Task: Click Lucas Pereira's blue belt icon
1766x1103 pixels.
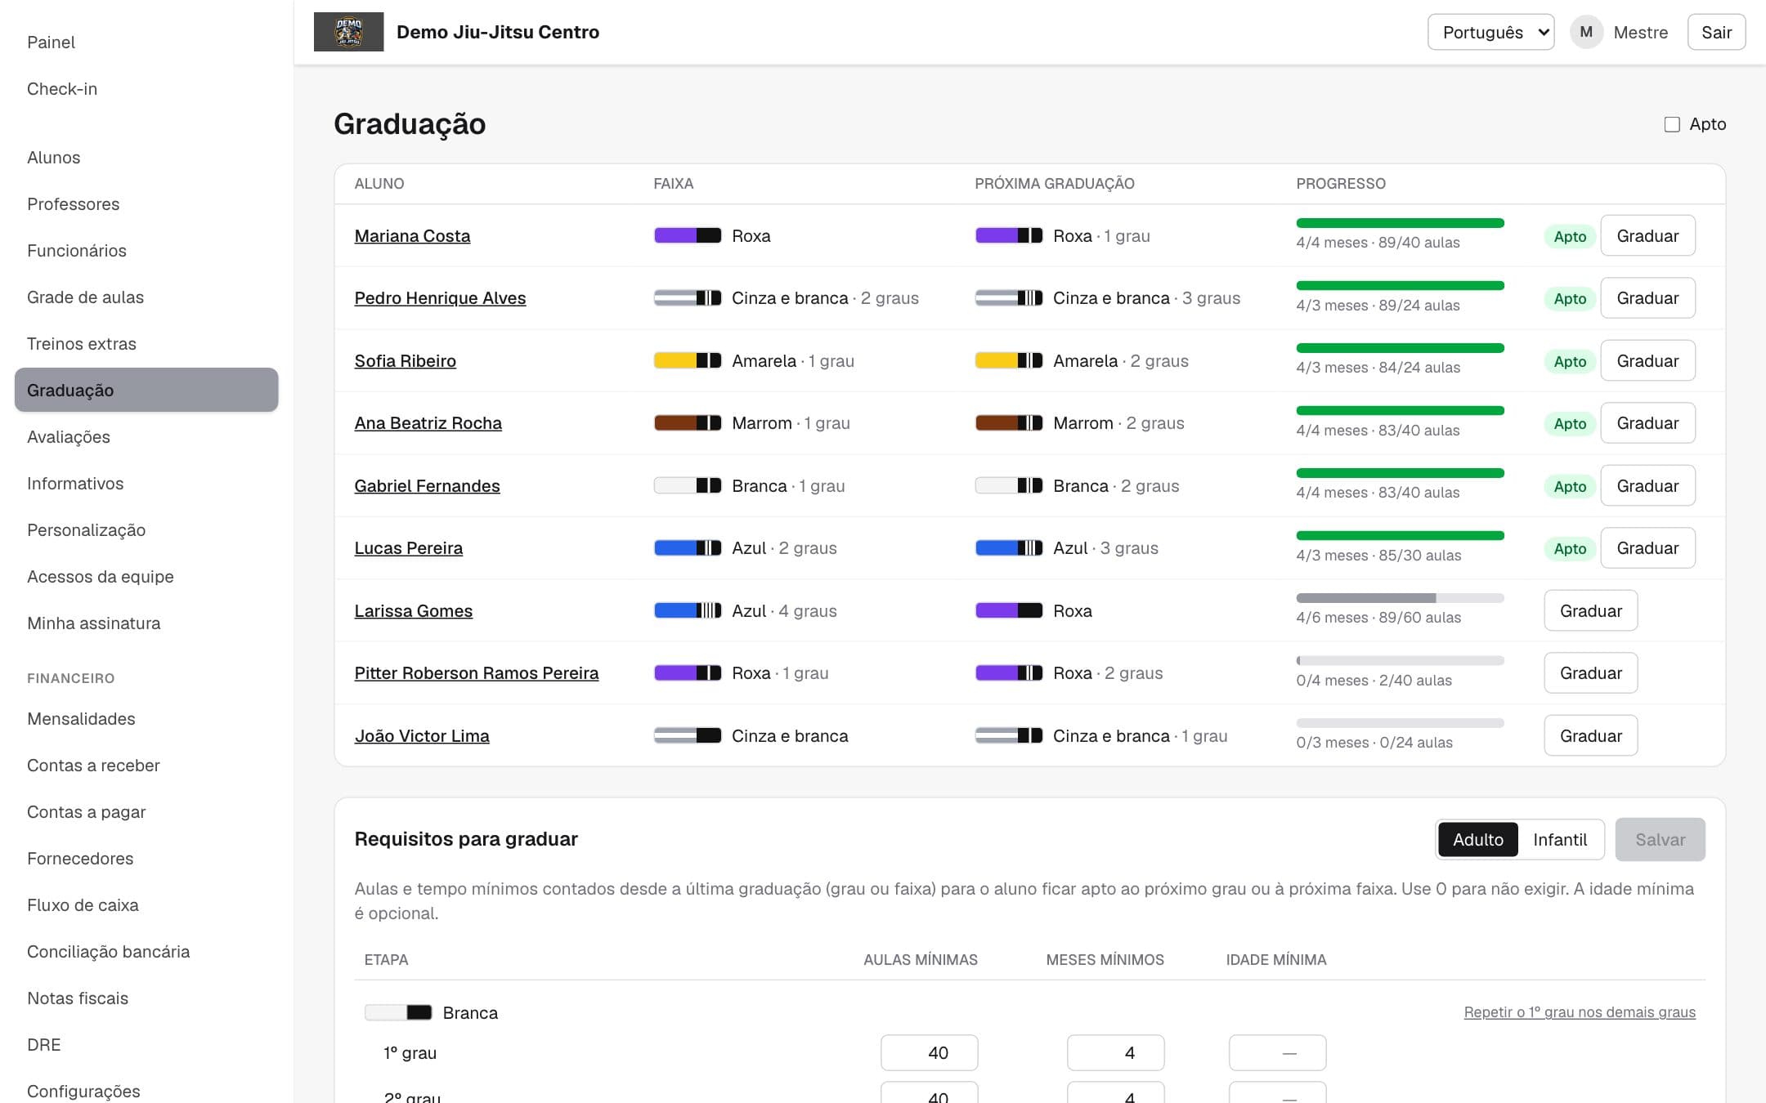Action: [x=688, y=548]
